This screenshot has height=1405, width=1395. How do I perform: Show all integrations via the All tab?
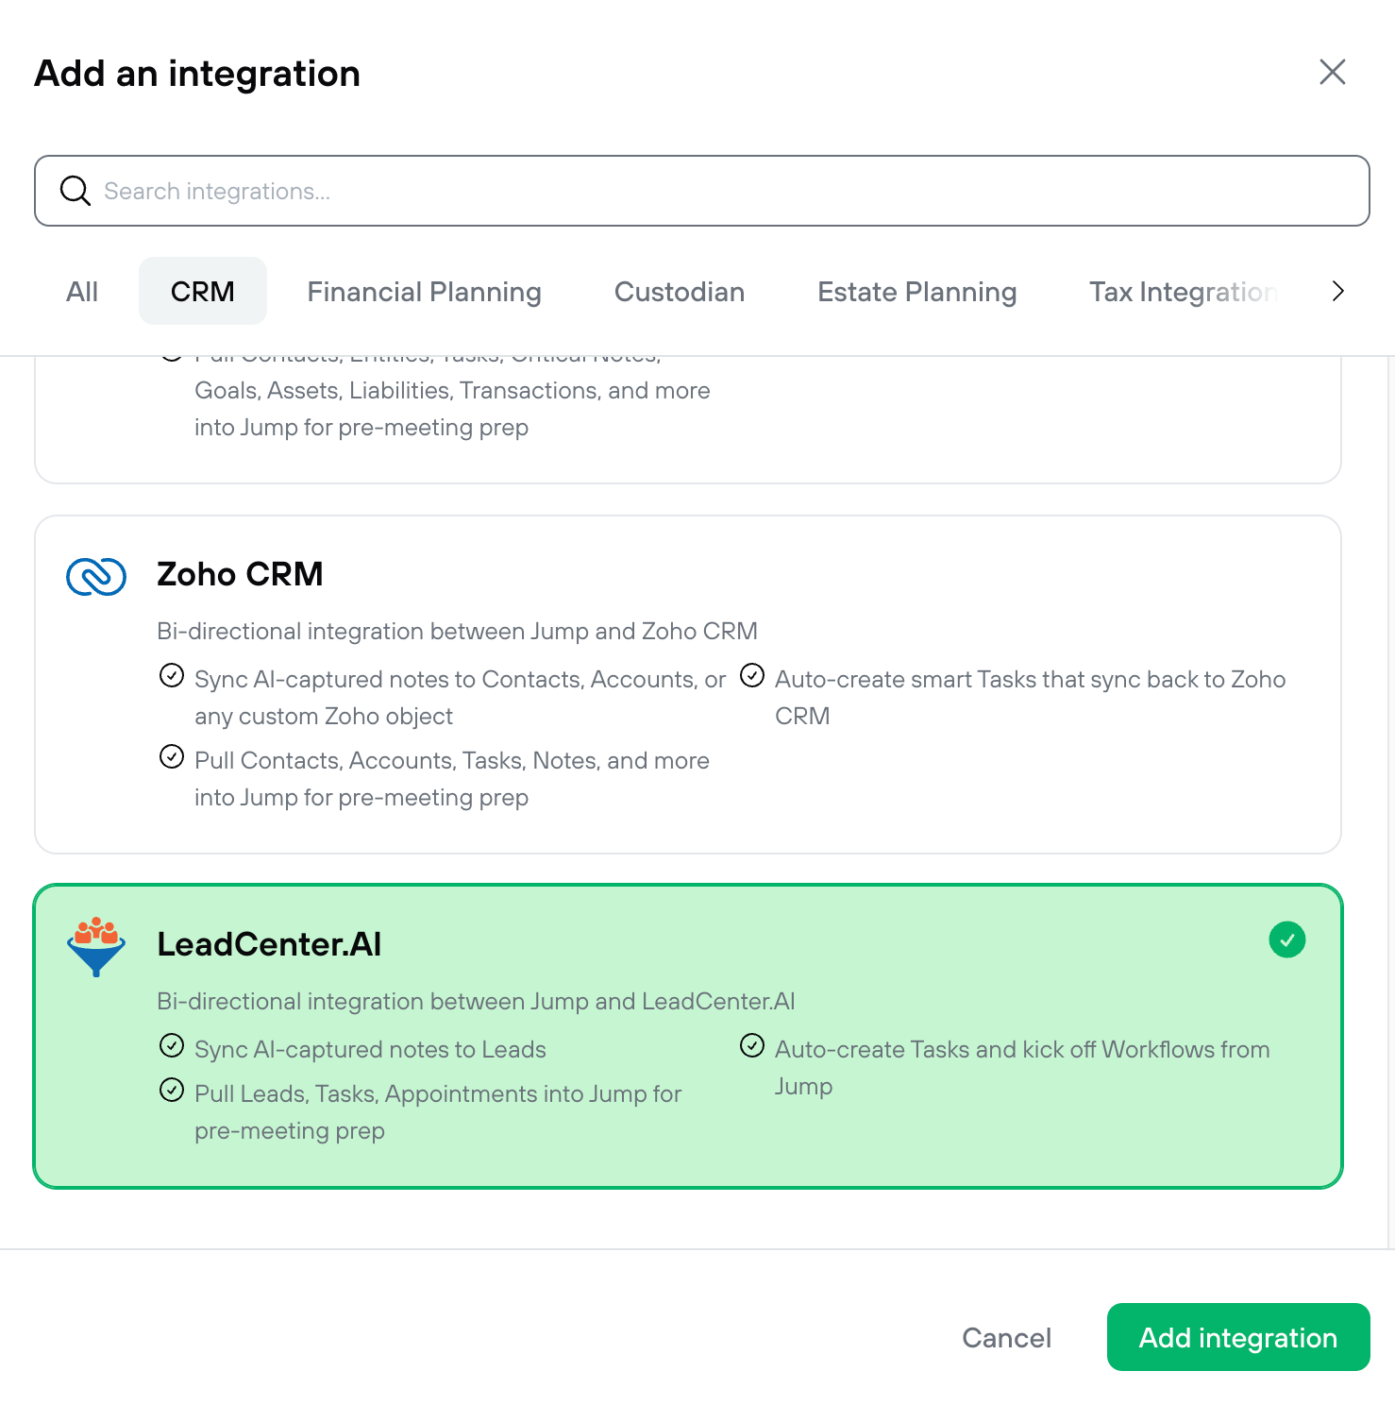coord(82,291)
